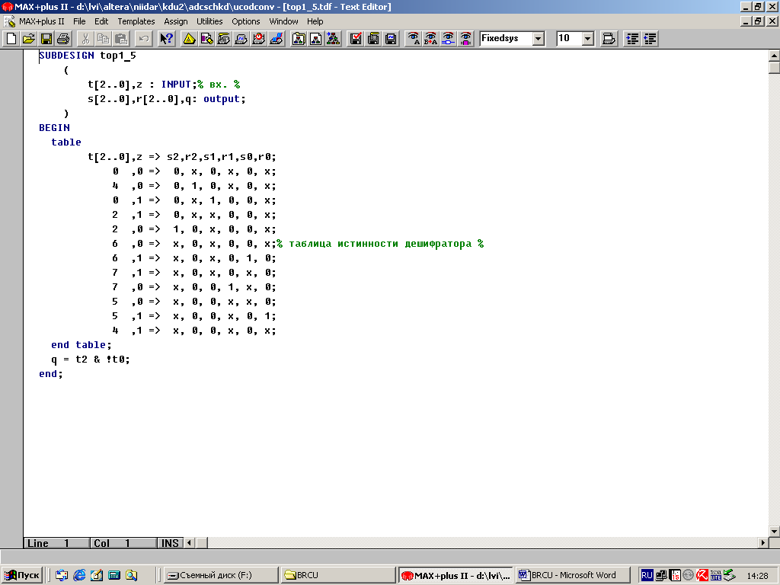This screenshot has height=585, width=780.
Task: Click Project Save and Check icon
Action: (356, 38)
